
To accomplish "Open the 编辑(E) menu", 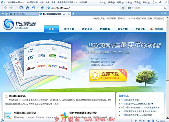I will 111,2.
